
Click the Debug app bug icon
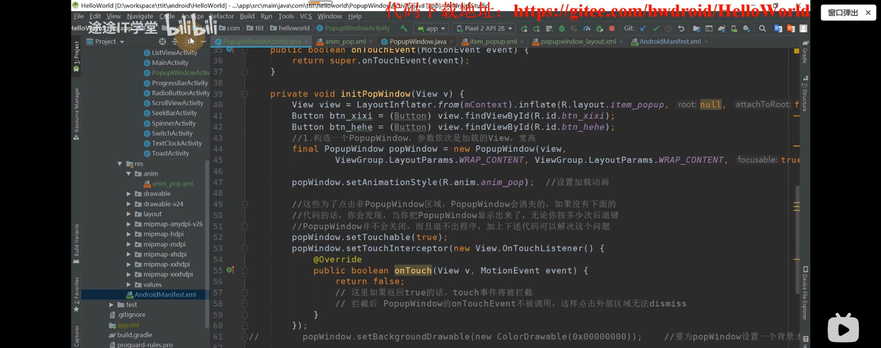[562, 29]
